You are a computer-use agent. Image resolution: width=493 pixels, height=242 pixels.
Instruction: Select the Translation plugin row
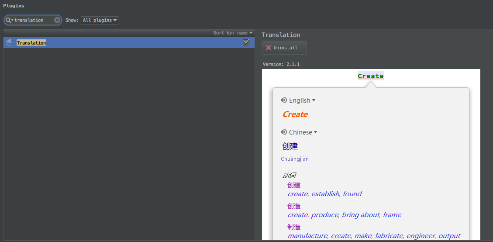point(131,42)
